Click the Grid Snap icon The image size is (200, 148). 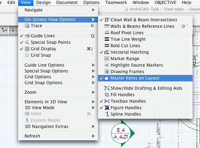point(27,55)
